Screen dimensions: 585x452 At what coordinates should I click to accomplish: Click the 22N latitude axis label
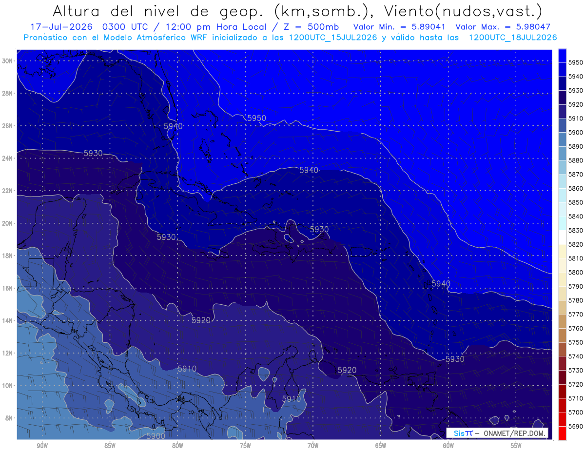point(7,191)
